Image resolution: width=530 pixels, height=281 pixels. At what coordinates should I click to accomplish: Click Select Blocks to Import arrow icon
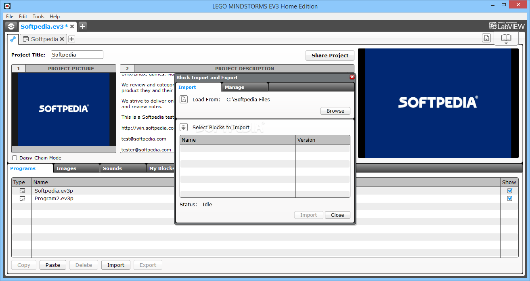pyautogui.click(x=184, y=127)
